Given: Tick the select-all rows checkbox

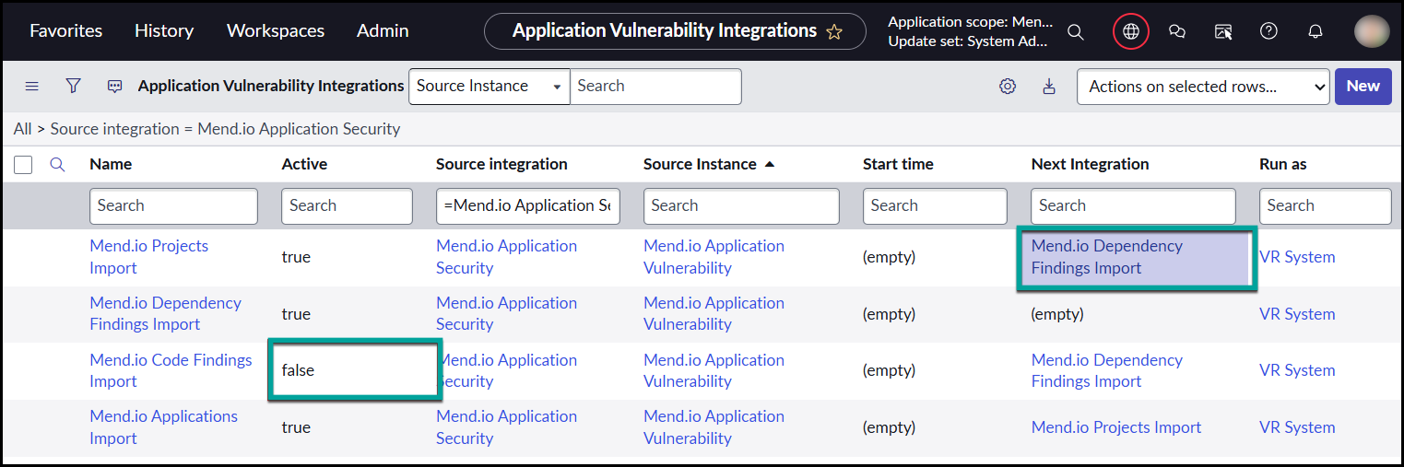Looking at the screenshot, I should pyautogui.click(x=23, y=165).
